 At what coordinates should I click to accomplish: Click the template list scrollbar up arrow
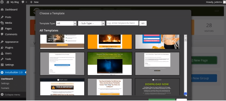(186, 36)
